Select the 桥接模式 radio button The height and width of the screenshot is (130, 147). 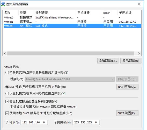pos(7,73)
